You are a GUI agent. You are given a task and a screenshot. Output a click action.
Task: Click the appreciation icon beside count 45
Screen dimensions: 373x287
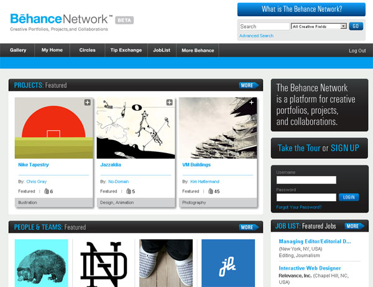(211, 191)
